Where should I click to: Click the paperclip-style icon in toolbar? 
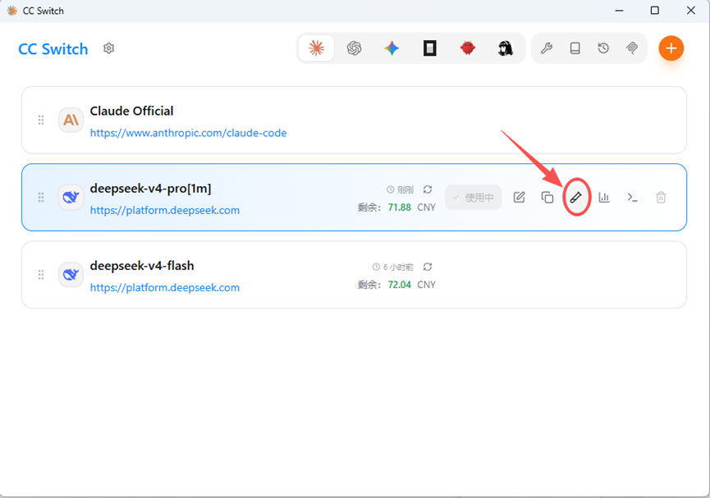[632, 48]
